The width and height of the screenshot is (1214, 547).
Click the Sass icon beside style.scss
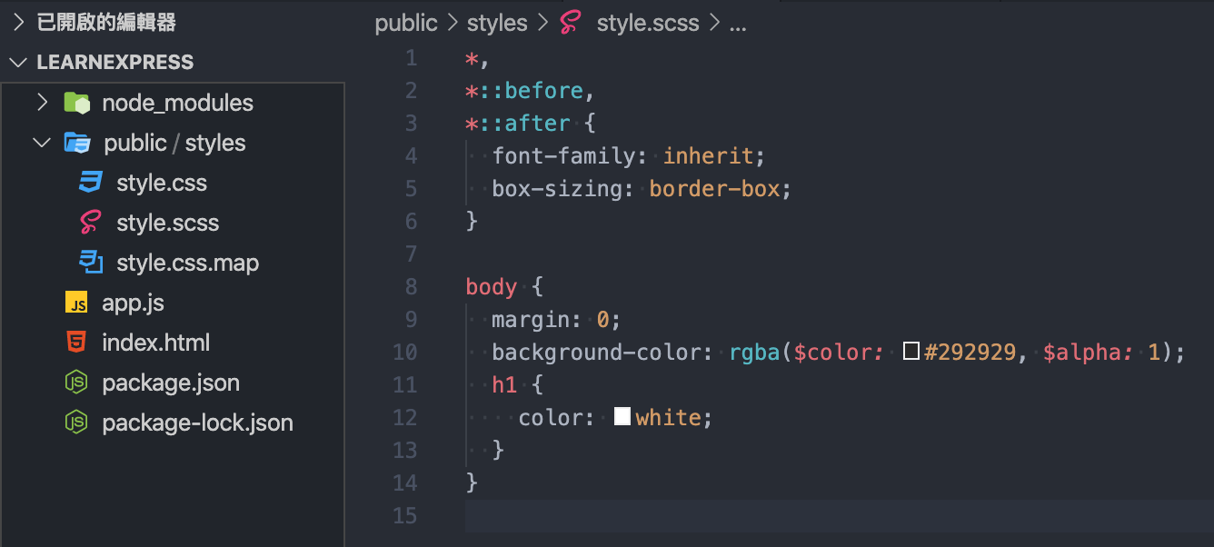click(91, 223)
